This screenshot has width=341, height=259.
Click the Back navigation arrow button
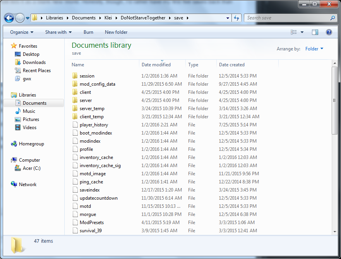coord(9,18)
